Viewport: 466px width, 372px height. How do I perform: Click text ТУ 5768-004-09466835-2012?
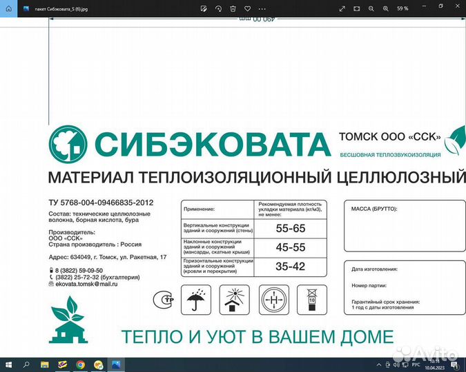[101, 203]
